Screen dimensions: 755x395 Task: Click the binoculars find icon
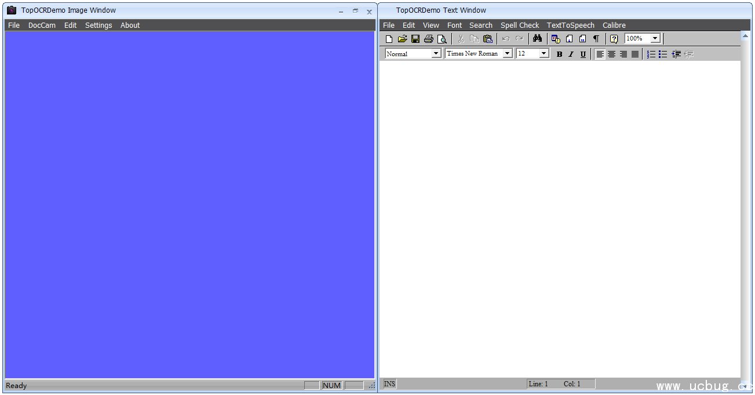(x=537, y=39)
